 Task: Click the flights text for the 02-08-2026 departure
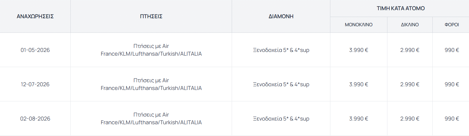click(x=151, y=119)
